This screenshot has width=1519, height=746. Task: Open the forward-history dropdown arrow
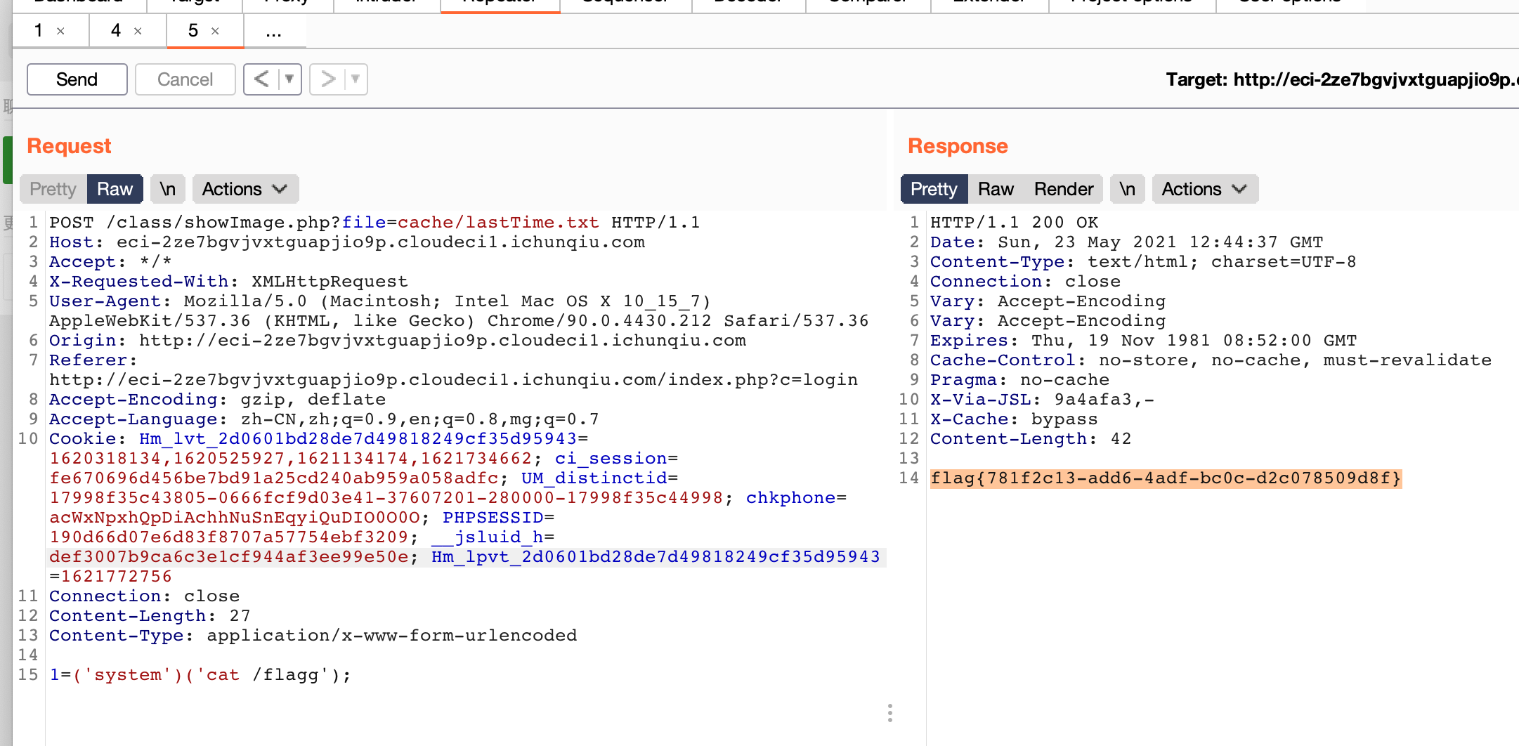tap(356, 79)
